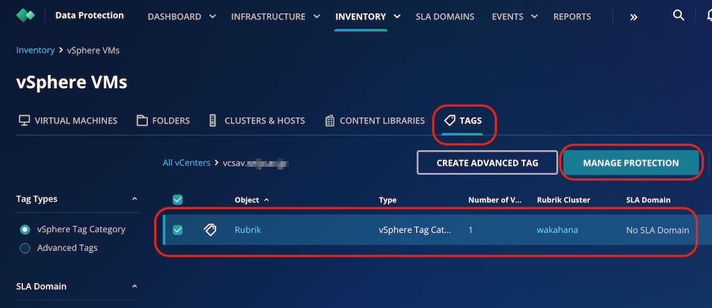Collapse the Tag Types filter section

point(134,199)
